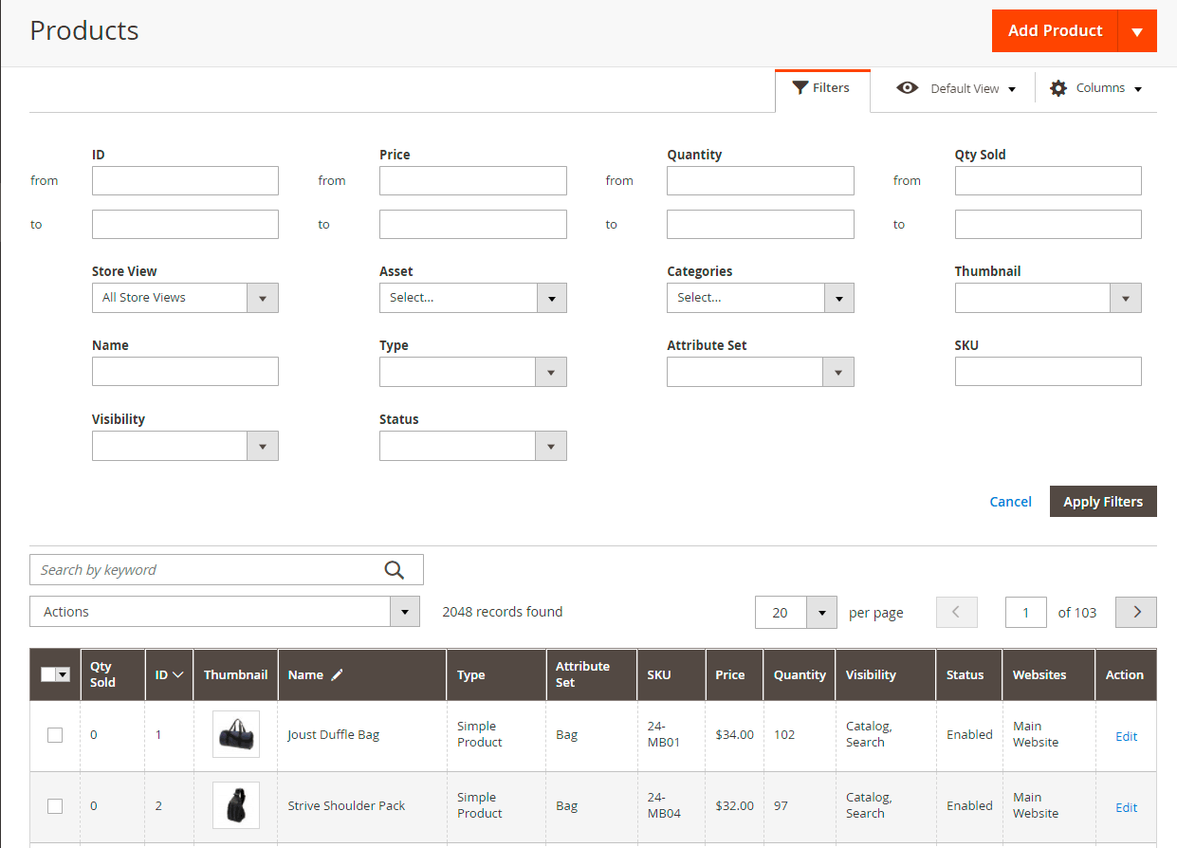Sort by ID column arrow
This screenshot has width=1177, height=848.
[178, 674]
